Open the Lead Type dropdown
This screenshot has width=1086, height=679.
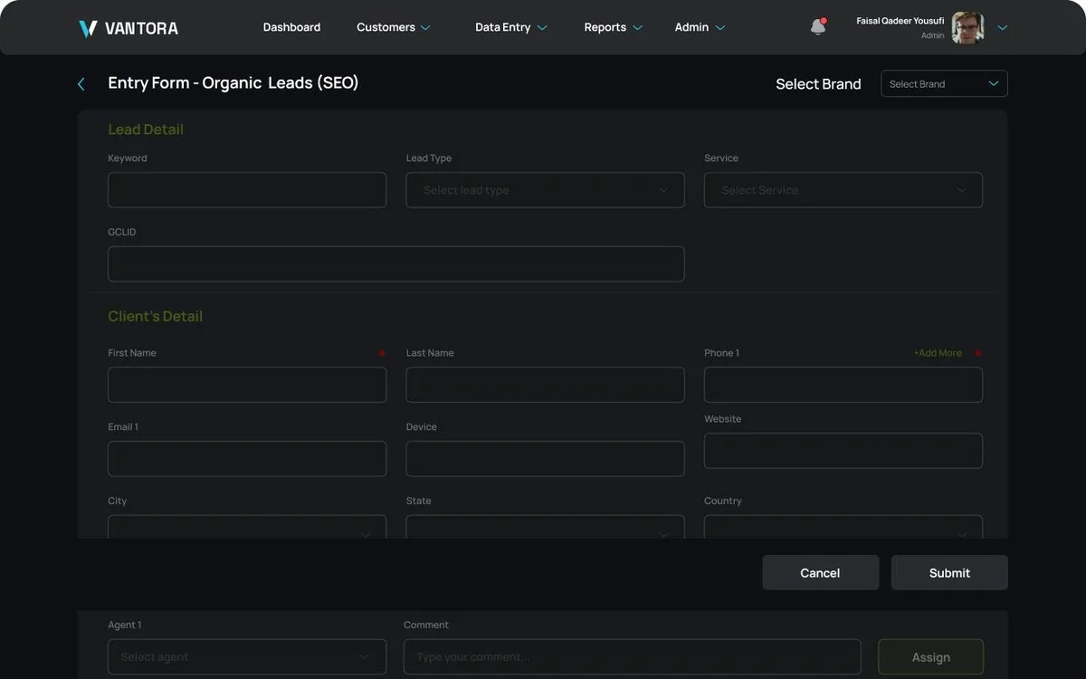545,190
